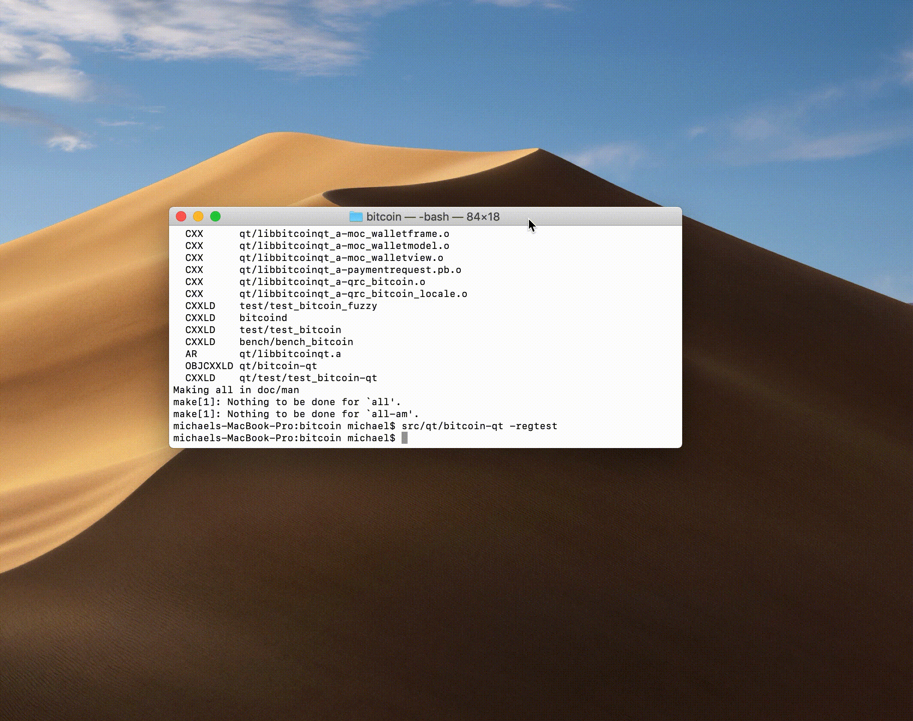Click the 'OBJCXXLD' label in terminal output
This screenshot has width=913, height=721.
(x=209, y=366)
